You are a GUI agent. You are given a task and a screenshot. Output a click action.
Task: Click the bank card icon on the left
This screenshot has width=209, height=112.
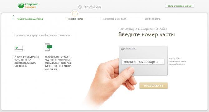(x=19, y=48)
